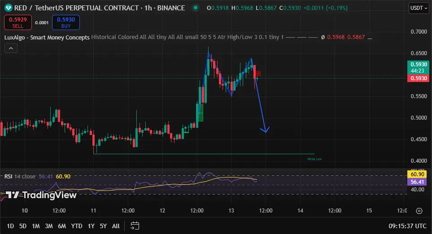Select the All time range
This screenshot has width=432, height=234.
[x=116, y=226]
